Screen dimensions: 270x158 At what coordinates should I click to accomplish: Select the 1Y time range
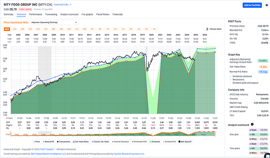click(x=154, y=29)
